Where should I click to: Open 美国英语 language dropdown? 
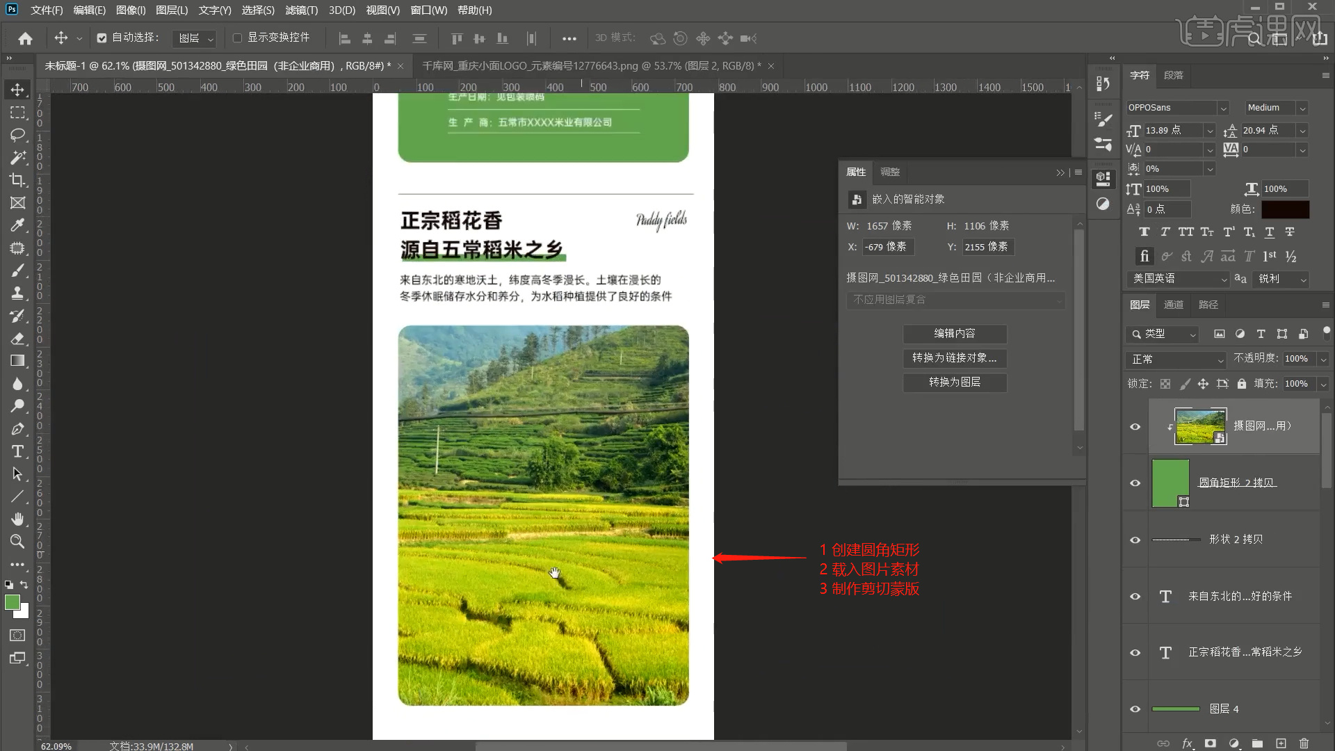tap(1178, 279)
